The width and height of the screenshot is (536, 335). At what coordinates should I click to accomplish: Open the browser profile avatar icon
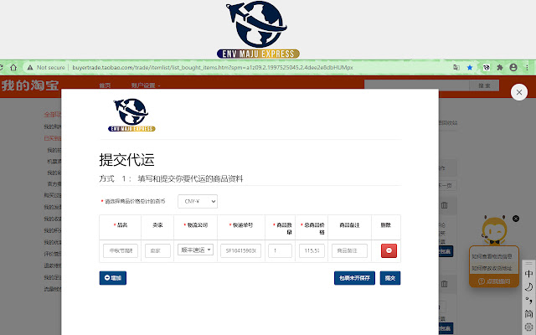pyautogui.click(x=513, y=68)
